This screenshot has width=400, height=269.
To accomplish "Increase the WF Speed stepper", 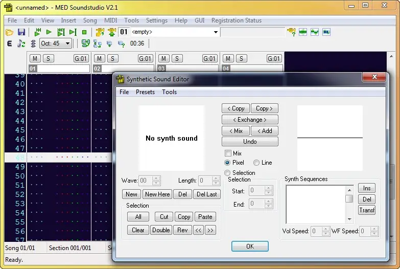I will point(374,229).
